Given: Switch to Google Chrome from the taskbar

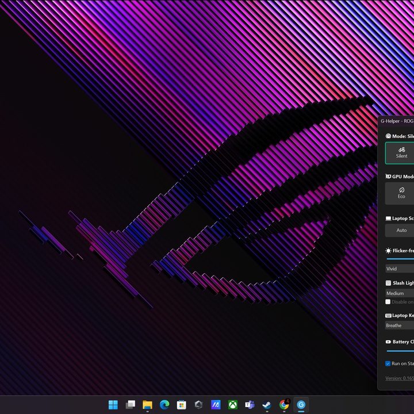Looking at the screenshot, I should (284, 404).
